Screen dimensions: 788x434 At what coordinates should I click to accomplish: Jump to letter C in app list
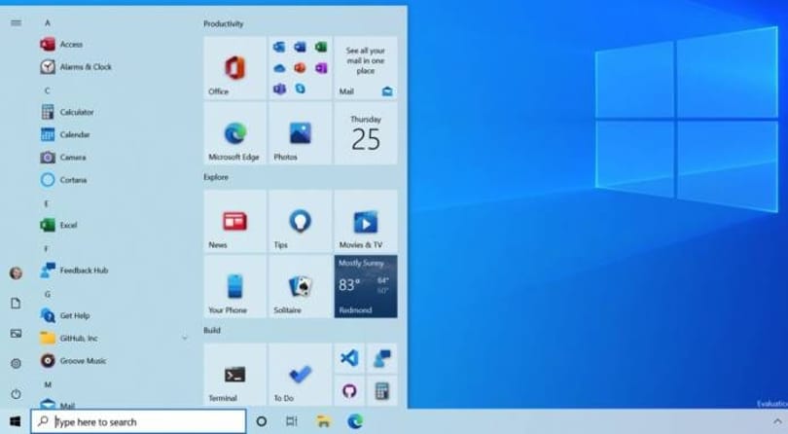click(x=48, y=91)
